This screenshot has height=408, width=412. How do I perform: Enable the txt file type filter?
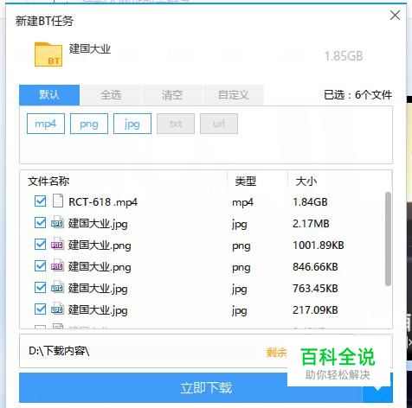coord(176,124)
